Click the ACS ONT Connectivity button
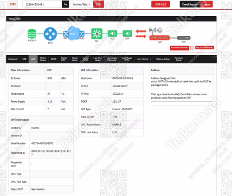Image resolution: width=232 pixels, height=196 pixels. tap(180, 48)
